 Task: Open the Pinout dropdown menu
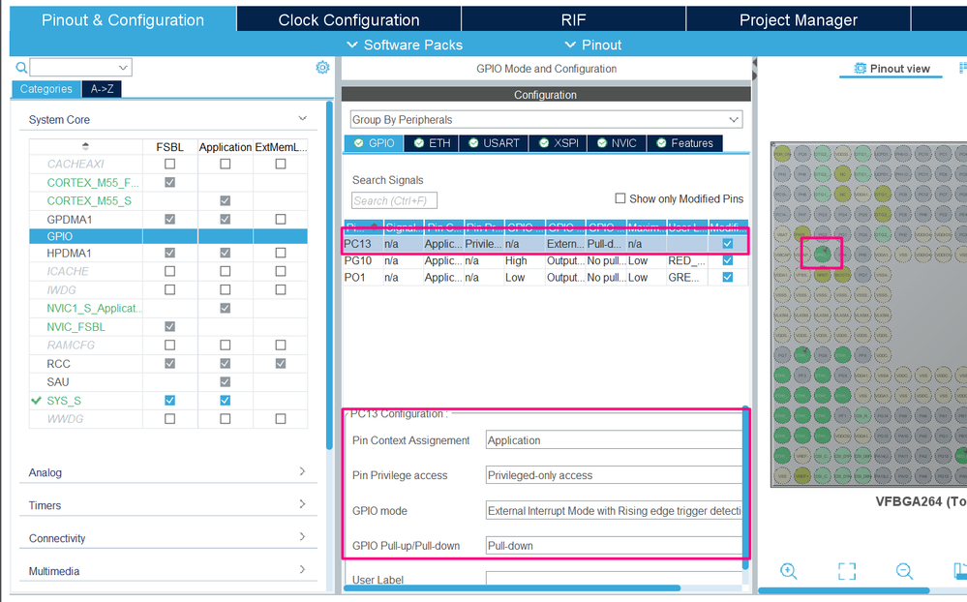(x=593, y=45)
